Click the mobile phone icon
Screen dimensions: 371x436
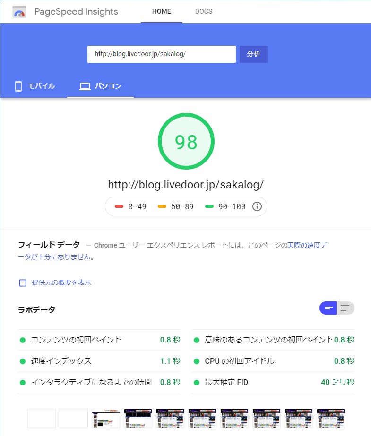18,86
